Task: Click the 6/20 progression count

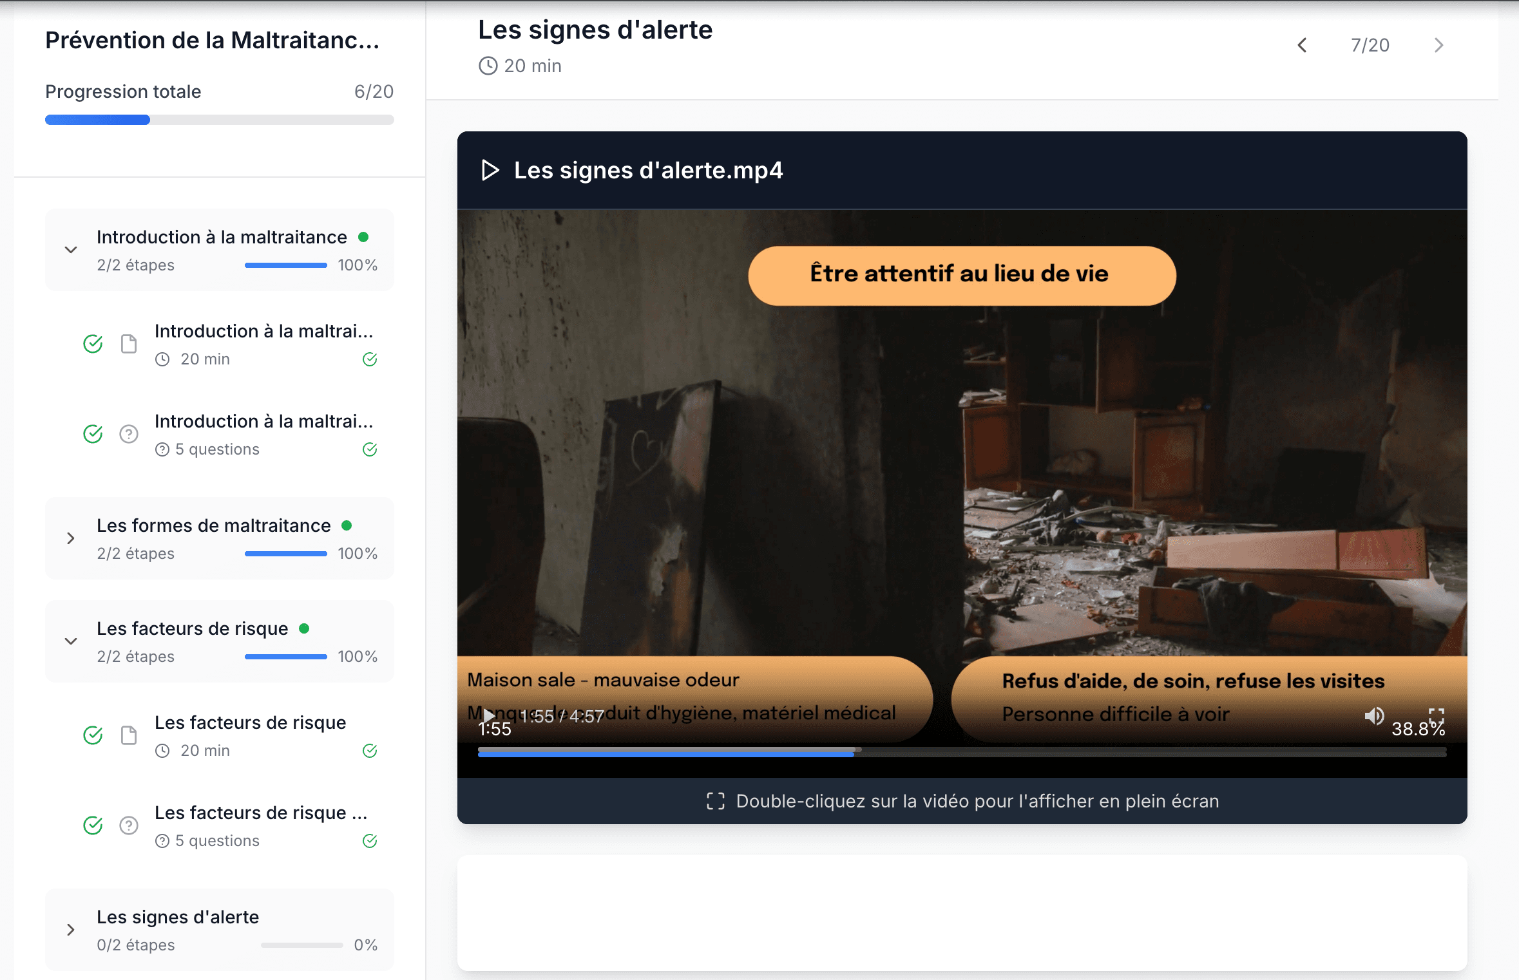Action: [x=374, y=91]
